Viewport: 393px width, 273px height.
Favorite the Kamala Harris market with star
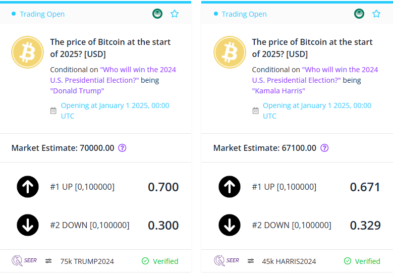(x=376, y=14)
